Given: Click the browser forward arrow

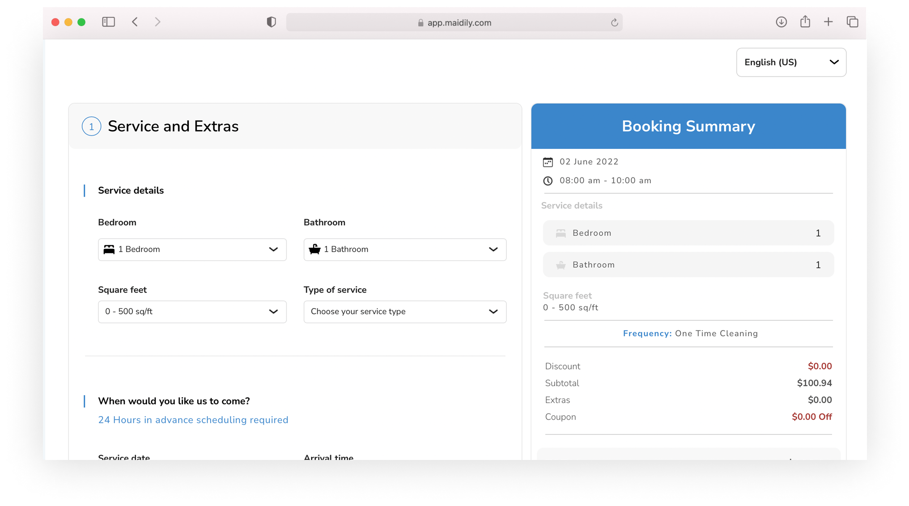Looking at the screenshot, I should pos(157,22).
